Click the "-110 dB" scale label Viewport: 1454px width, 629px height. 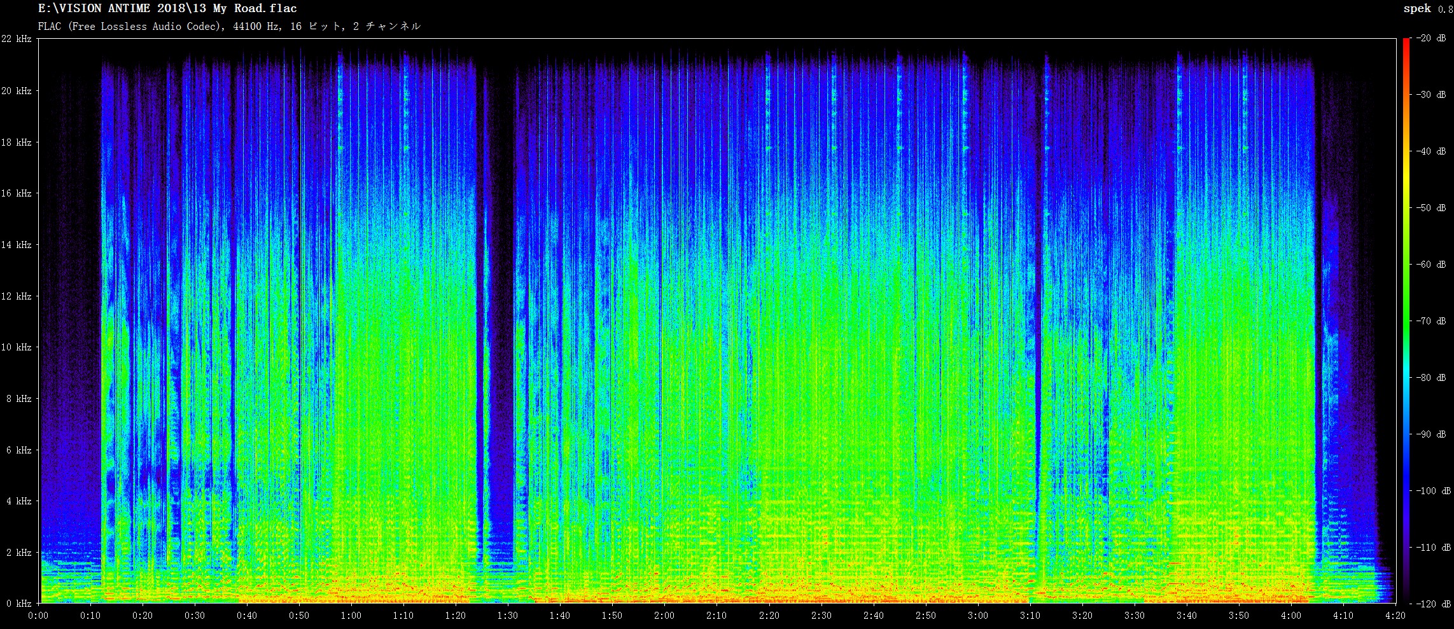coord(1434,548)
